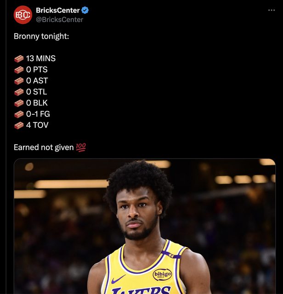Click the bibigo patch on the jersey
Viewport: 283px width, 294px height.
click(x=163, y=275)
